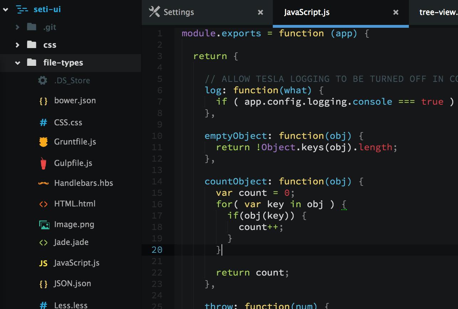The height and width of the screenshot is (309, 458).
Task: Collapse the file-types folder
Action: [17, 63]
